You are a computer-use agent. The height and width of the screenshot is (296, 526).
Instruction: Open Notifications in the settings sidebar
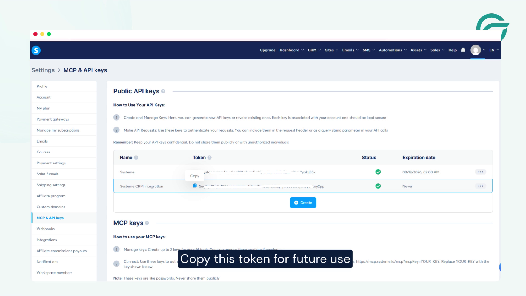tap(64, 262)
